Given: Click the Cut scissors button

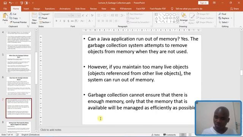Looking at the screenshot, I should (13, 14).
